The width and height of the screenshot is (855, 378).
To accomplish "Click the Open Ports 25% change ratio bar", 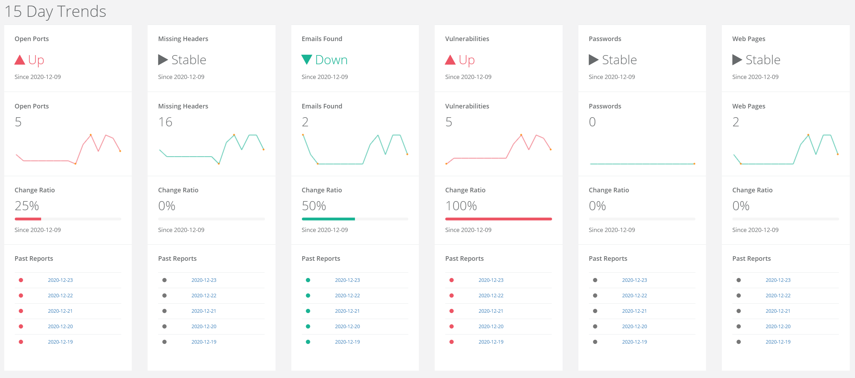I will pyautogui.click(x=68, y=219).
